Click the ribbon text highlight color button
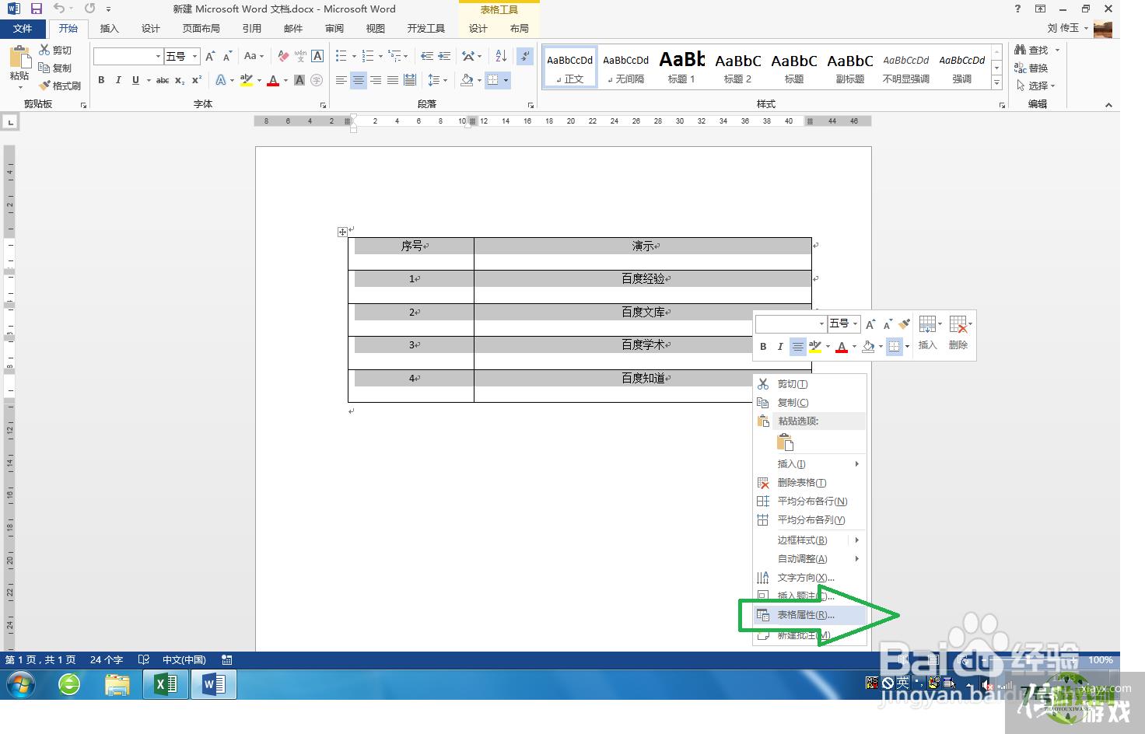 [x=247, y=80]
